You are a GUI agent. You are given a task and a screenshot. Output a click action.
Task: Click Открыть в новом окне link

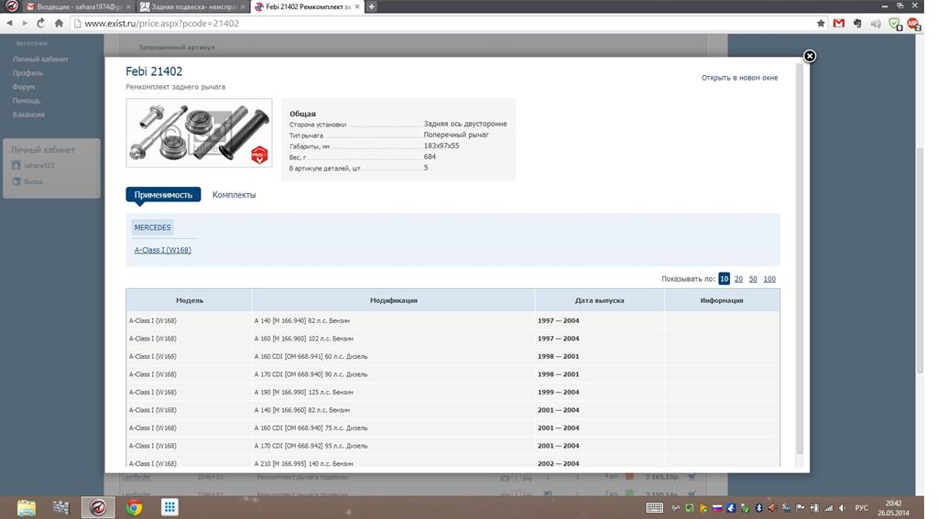739,78
